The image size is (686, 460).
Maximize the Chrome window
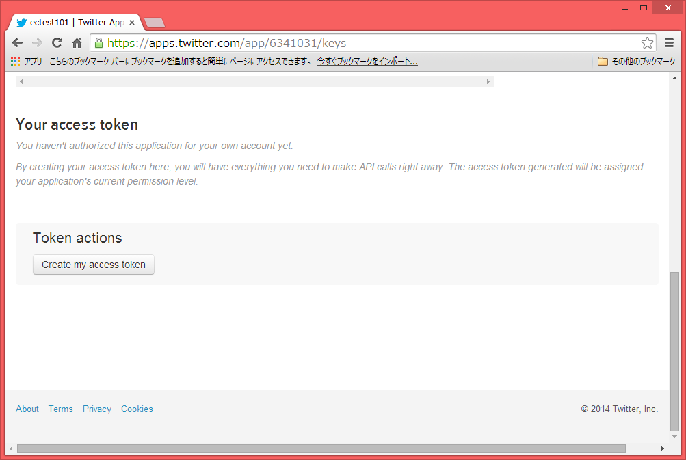click(643, 8)
